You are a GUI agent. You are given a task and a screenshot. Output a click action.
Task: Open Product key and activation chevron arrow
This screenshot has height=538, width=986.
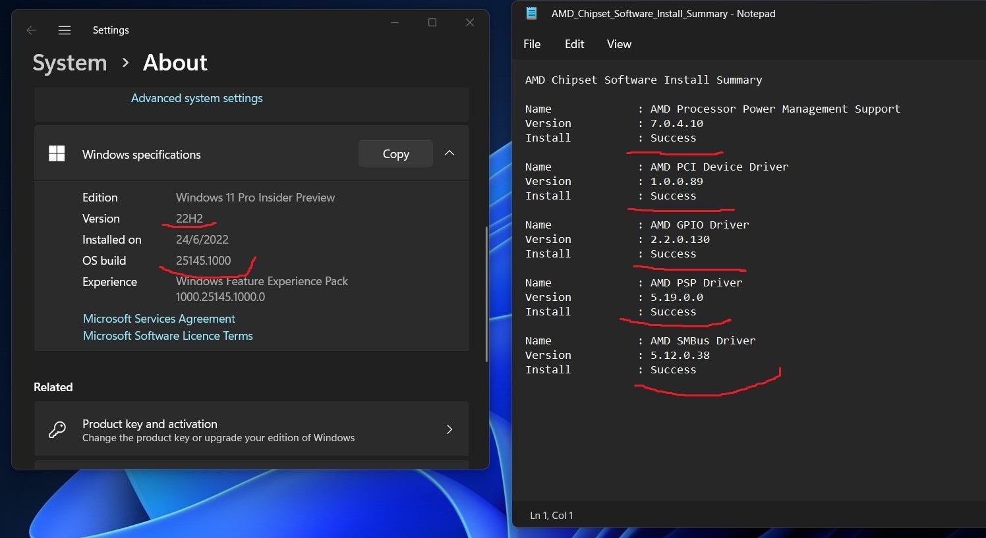point(449,429)
